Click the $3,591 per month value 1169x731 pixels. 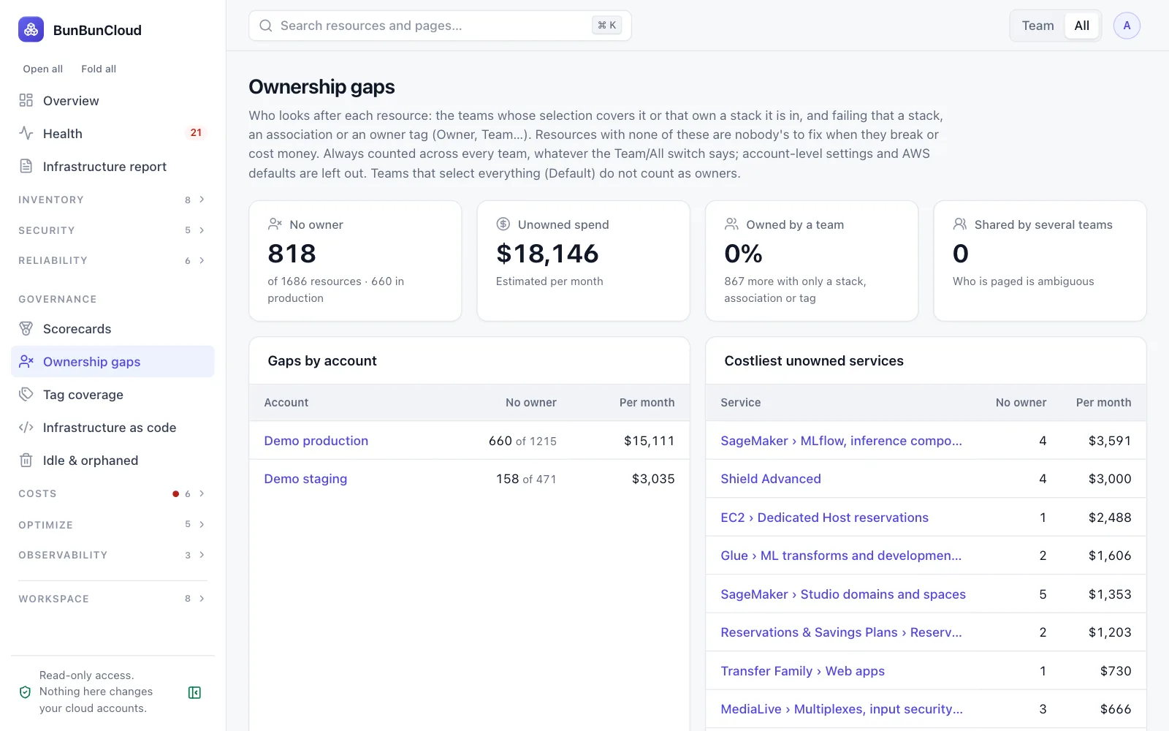[1110, 441]
